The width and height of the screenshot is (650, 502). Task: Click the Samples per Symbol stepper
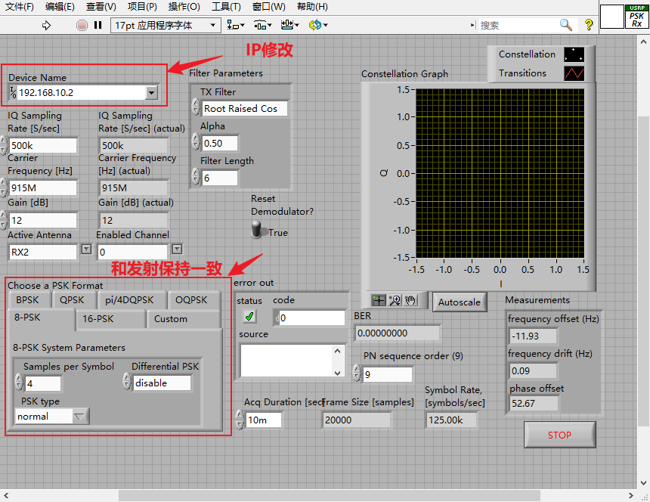point(19,383)
